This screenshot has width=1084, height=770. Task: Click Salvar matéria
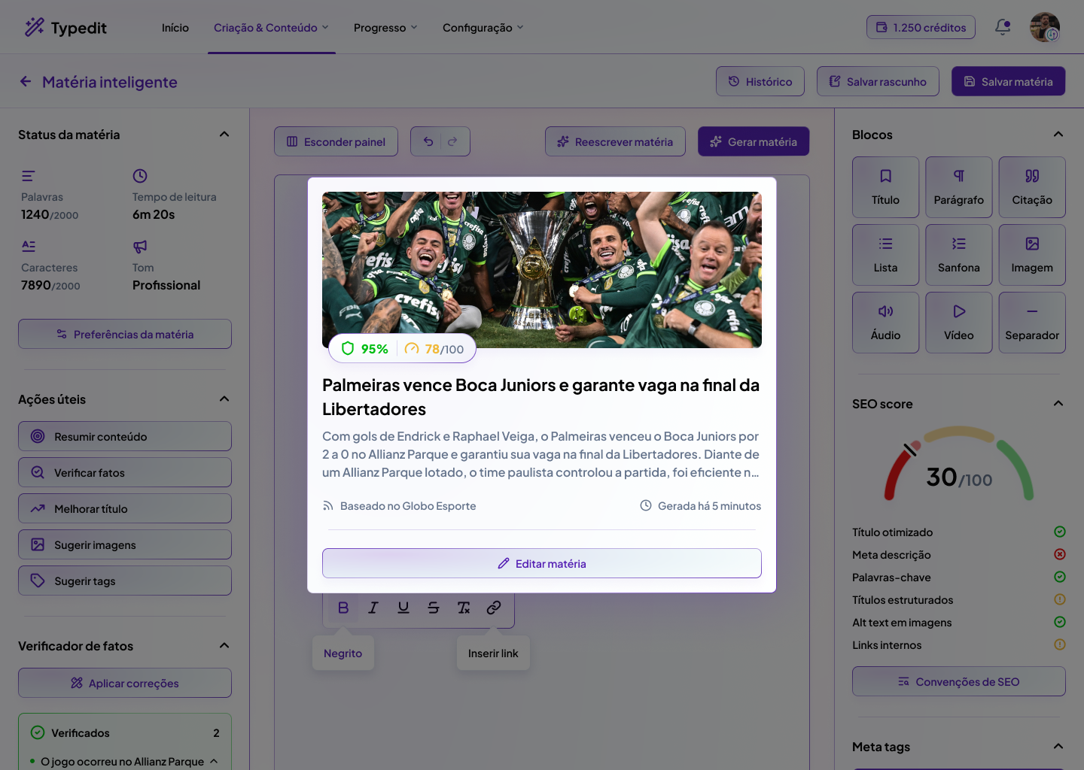1009,81
